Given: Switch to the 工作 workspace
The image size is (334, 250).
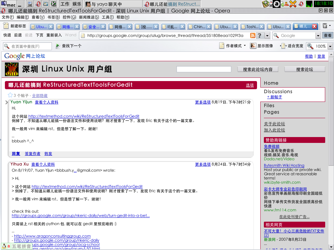Looking at the screenshot, I should point(65,4).
